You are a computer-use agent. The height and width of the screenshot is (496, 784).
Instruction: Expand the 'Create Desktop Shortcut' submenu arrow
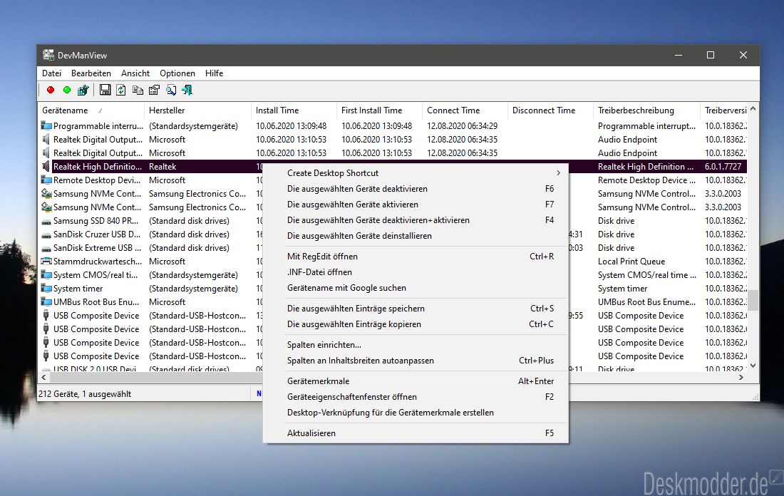point(558,173)
